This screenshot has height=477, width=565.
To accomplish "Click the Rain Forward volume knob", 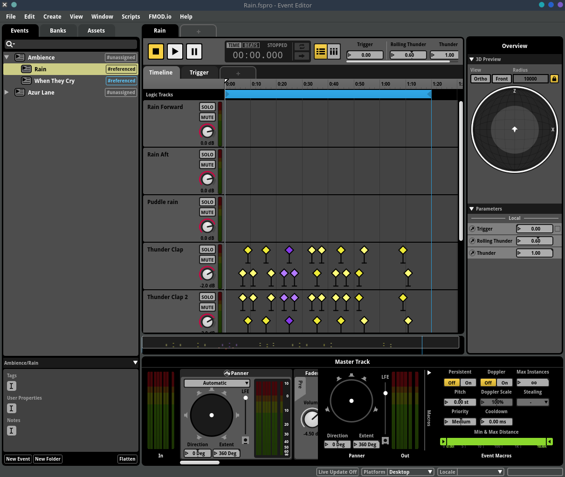I will 207,132.
